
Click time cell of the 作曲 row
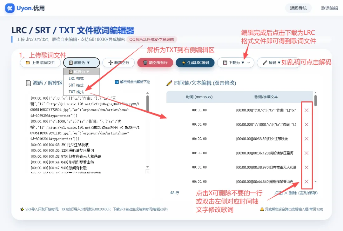tap(199, 110)
